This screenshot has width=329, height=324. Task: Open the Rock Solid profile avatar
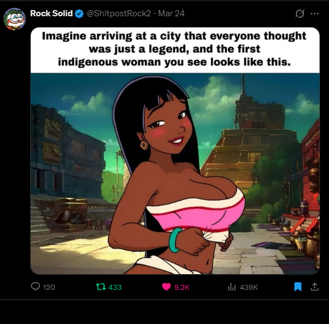[x=15, y=19]
